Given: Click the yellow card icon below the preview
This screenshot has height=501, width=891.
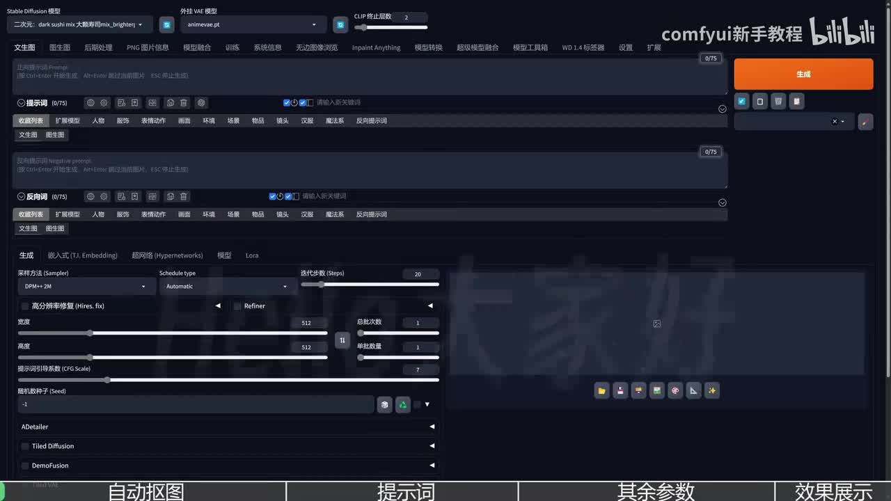Looking at the screenshot, I should click(638, 390).
